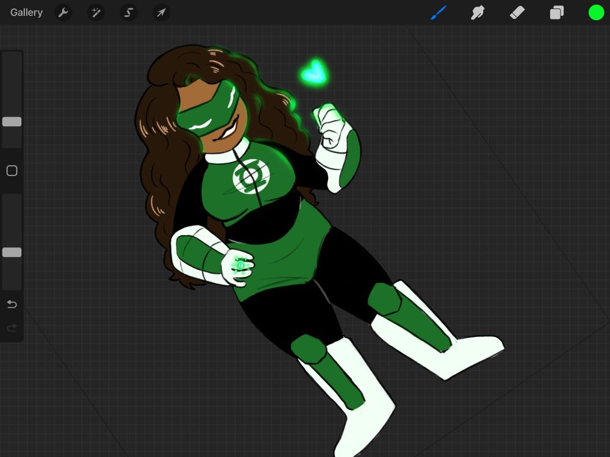
Task: Tap the square modify button in sidebar
Action: point(12,171)
